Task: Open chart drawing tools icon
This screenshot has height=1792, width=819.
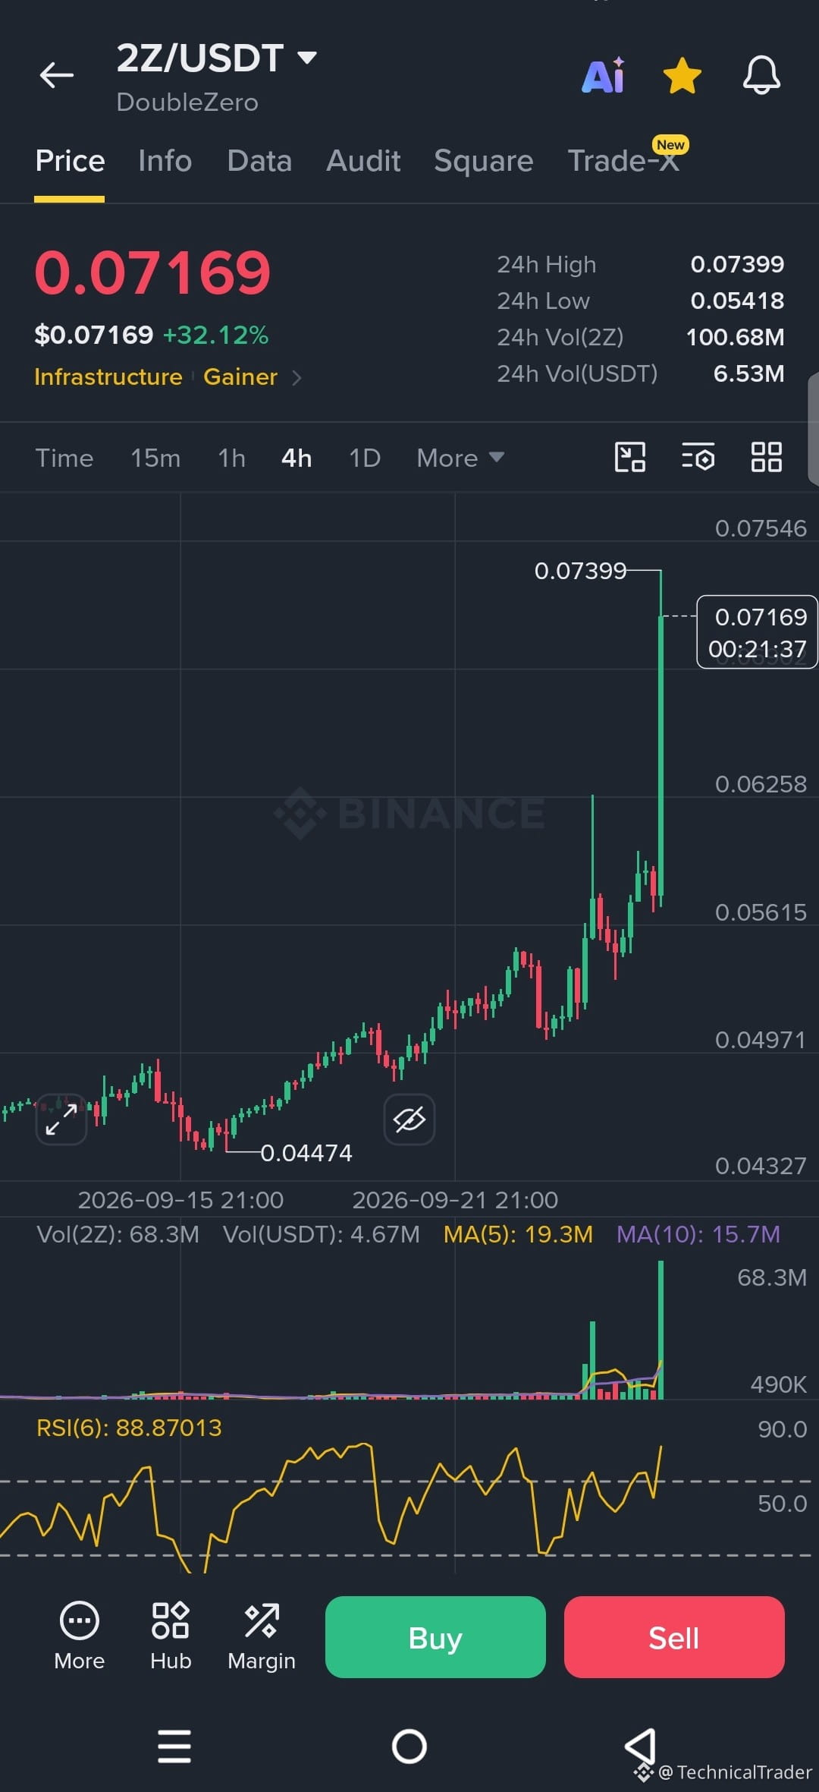Action: (x=629, y=457)
